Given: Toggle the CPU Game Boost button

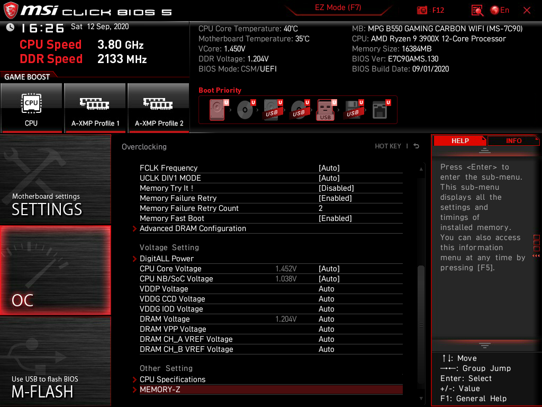Looking at the screenshot, I should 31,108.
